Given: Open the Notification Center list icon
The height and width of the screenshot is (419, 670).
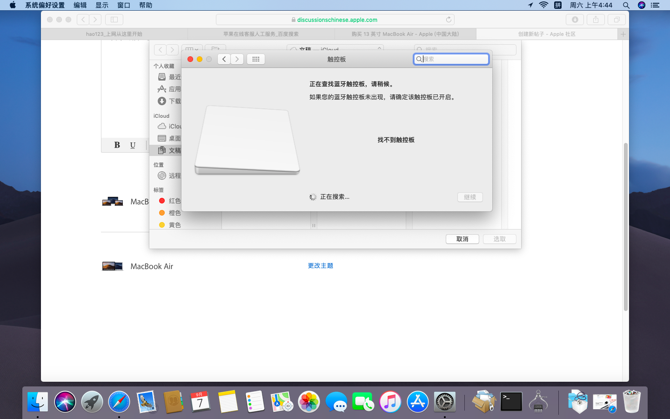Looking at the screenshot, I should [655, 5].
